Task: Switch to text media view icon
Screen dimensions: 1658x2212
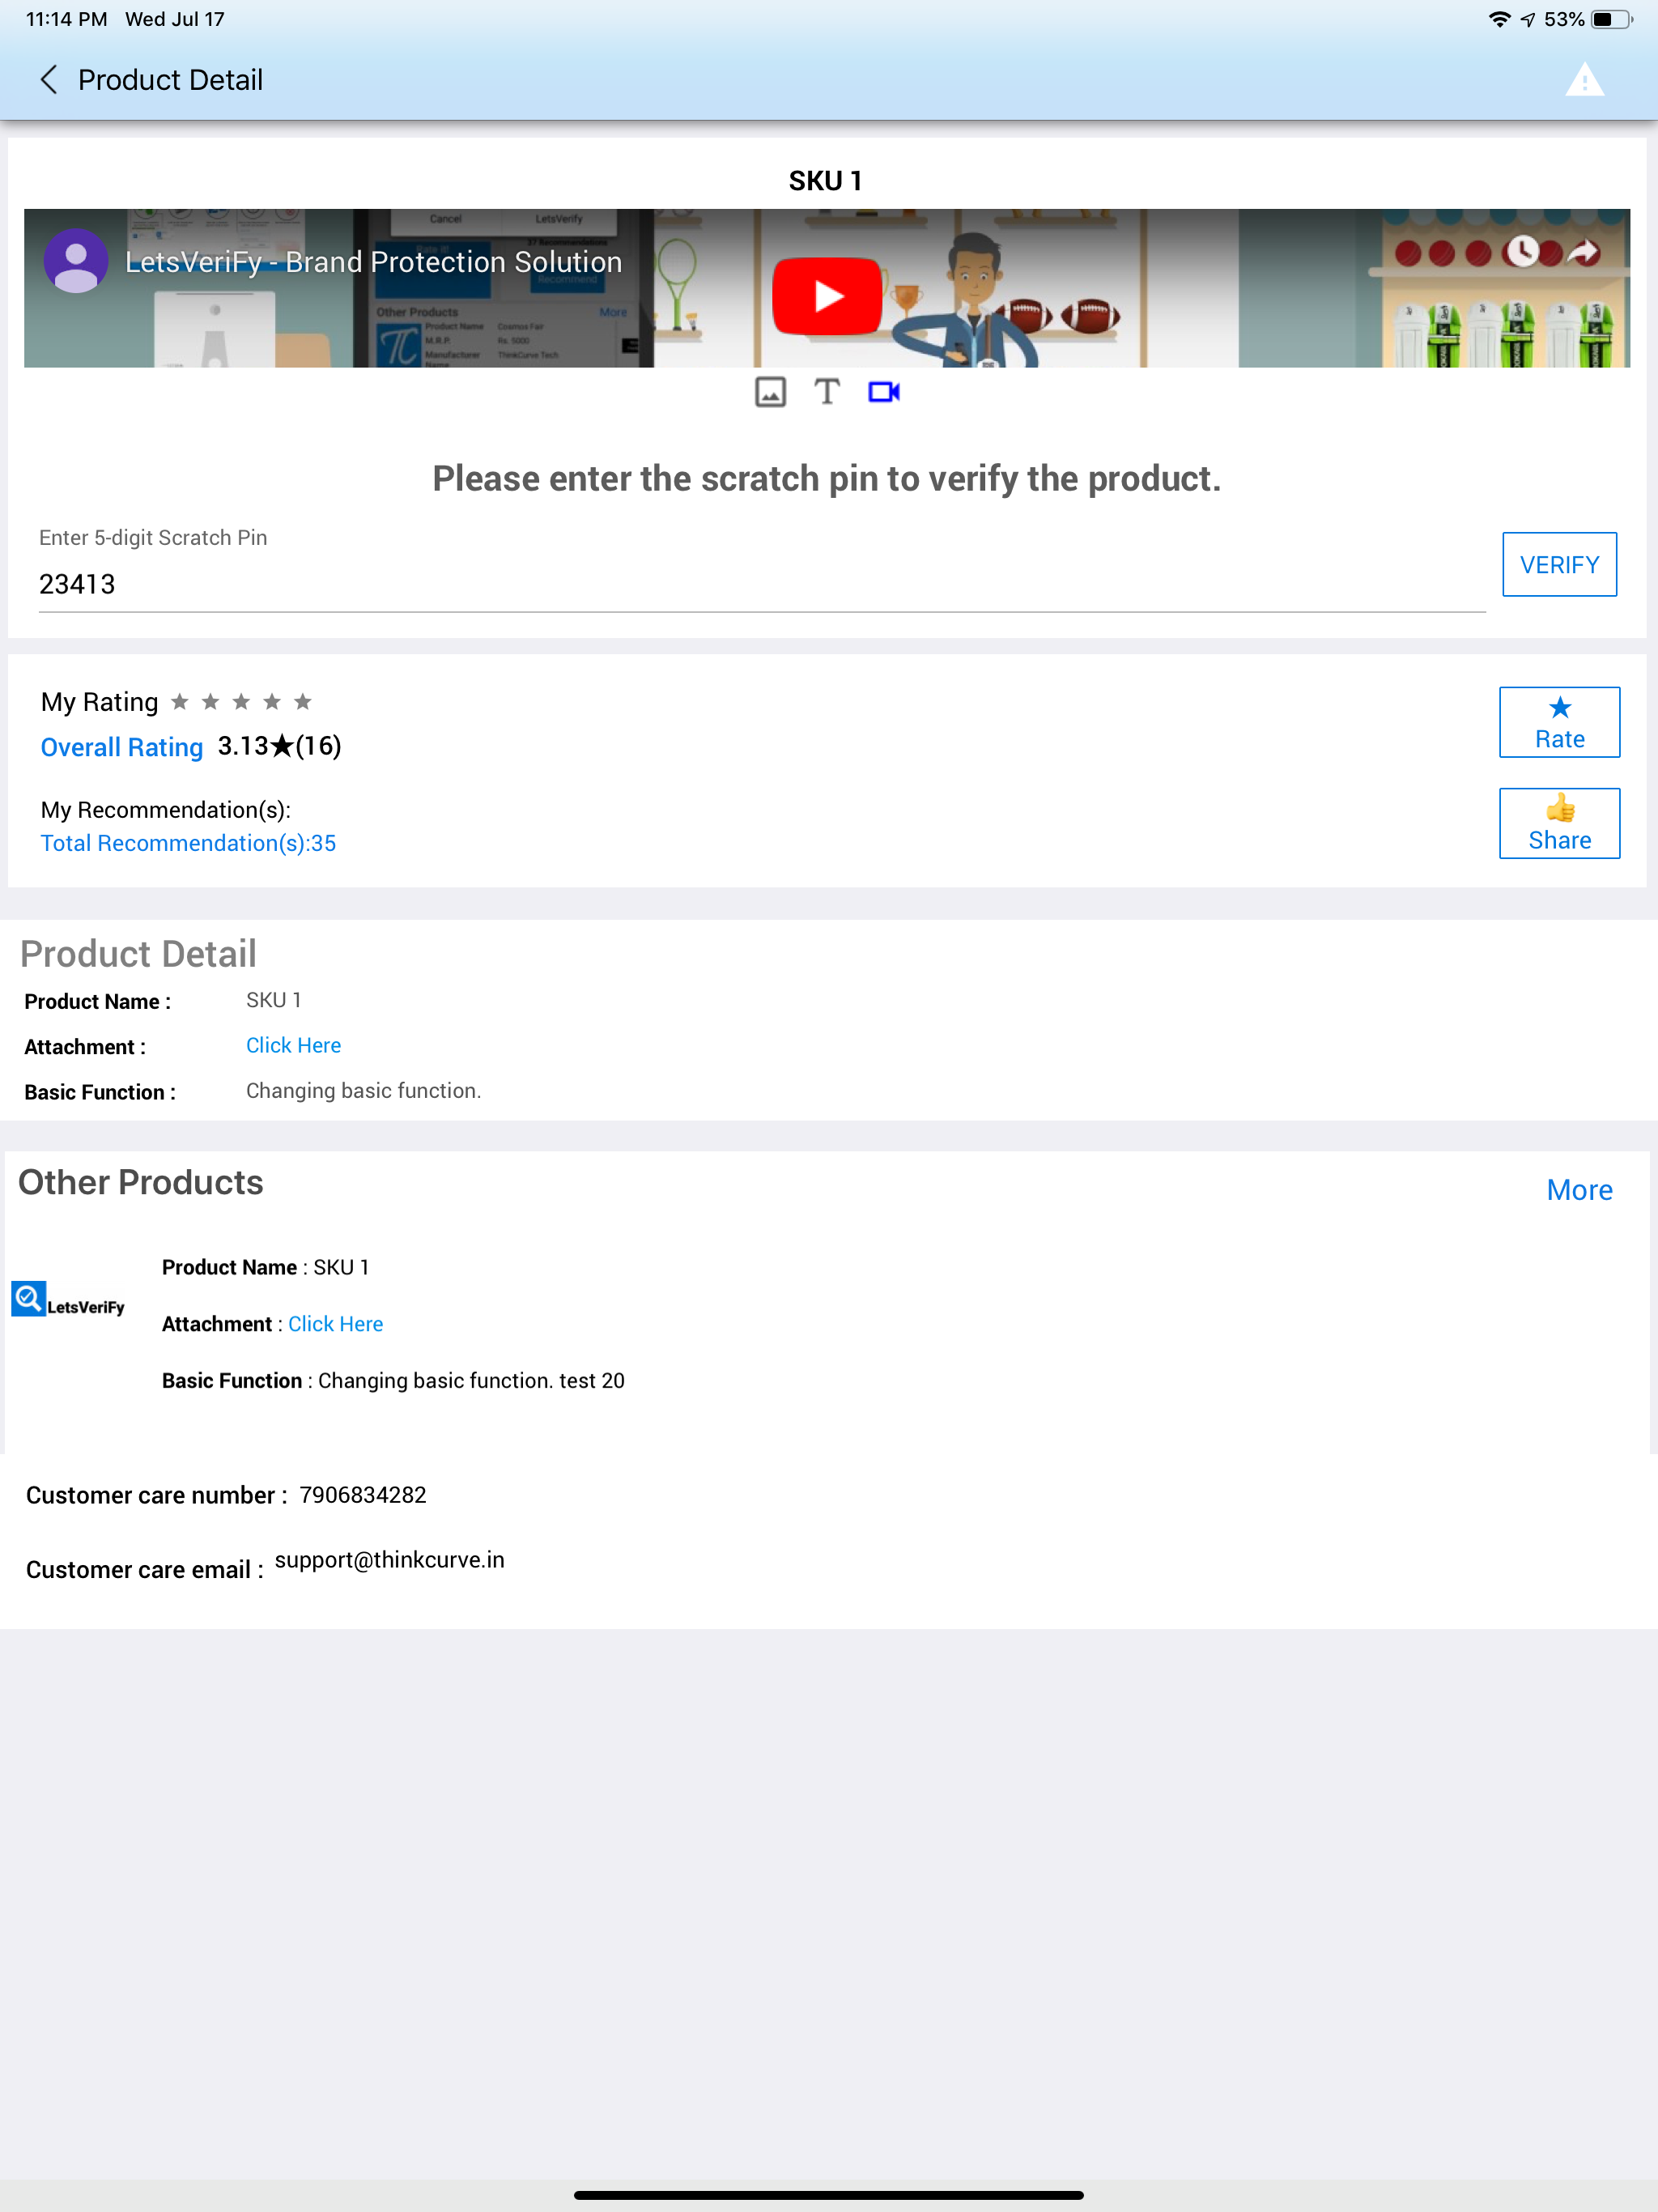Action: (827, 392)
